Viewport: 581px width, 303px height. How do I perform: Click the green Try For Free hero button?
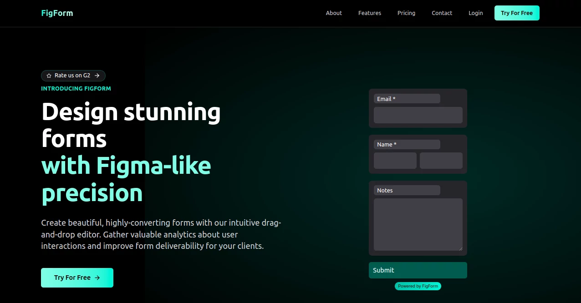[77, 278]
